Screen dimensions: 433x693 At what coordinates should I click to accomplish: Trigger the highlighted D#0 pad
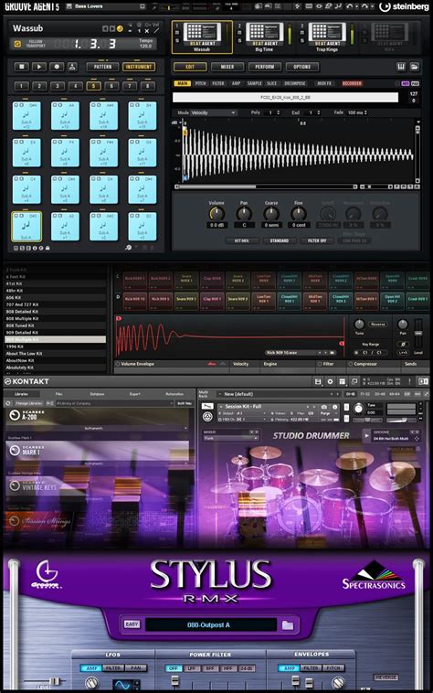click(26, 227)
